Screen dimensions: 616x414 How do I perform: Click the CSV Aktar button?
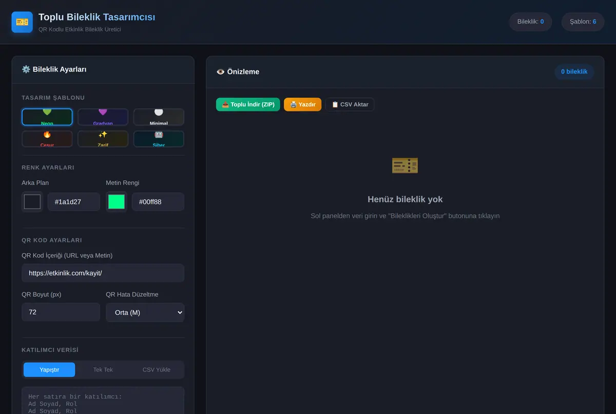pos(350,104)
